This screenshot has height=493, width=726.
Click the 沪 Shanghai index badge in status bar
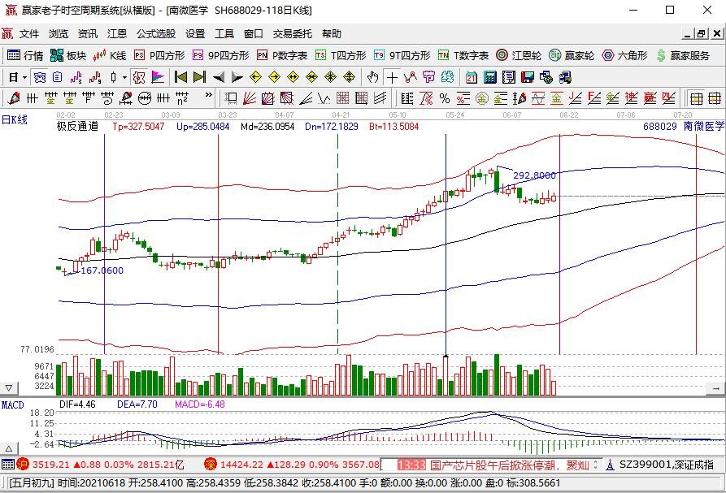23,464
